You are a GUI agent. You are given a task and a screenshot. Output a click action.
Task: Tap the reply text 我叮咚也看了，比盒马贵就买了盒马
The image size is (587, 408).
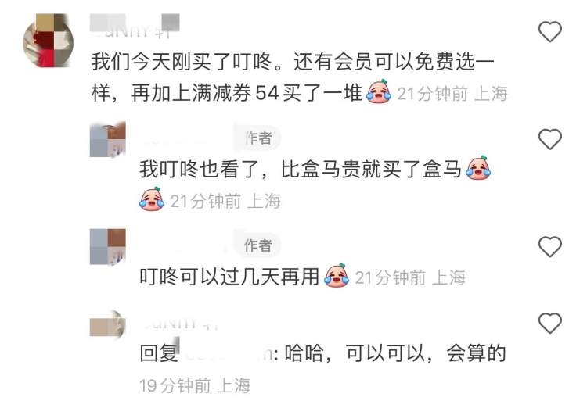tap(301, 169)
